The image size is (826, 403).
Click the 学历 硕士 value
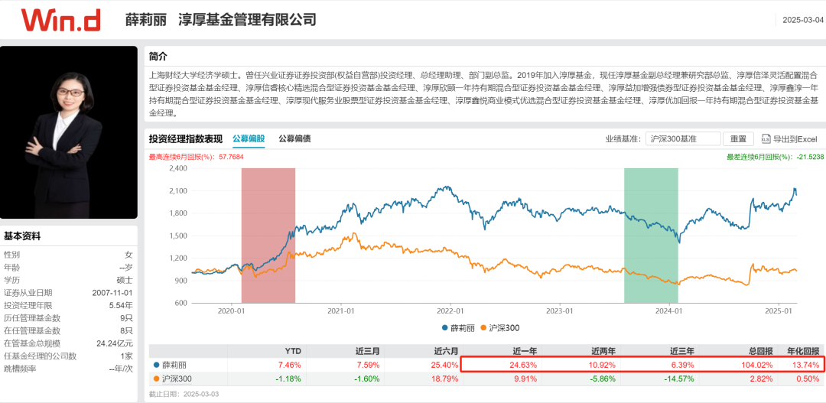[125, 280]
